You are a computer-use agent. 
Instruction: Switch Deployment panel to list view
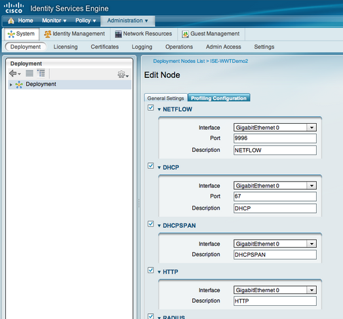[x=30, y=73]
